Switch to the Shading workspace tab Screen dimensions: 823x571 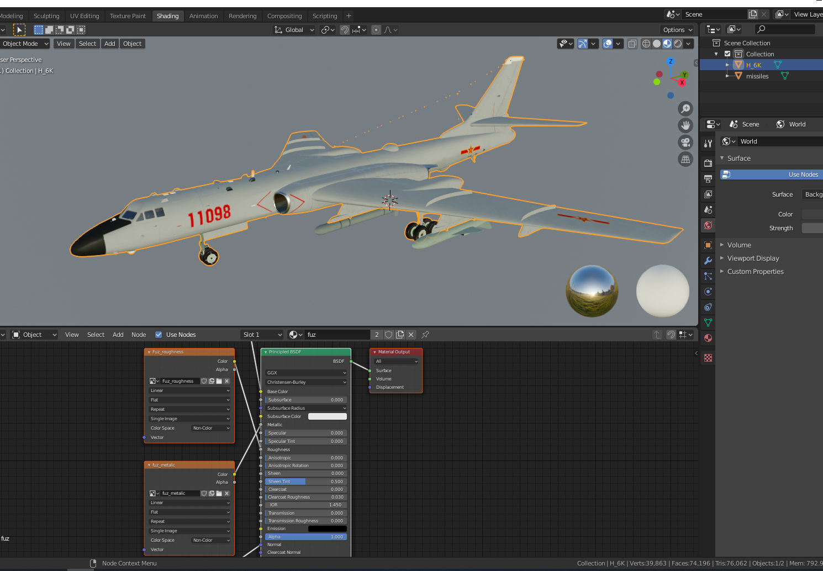click(x=167, y=16)
